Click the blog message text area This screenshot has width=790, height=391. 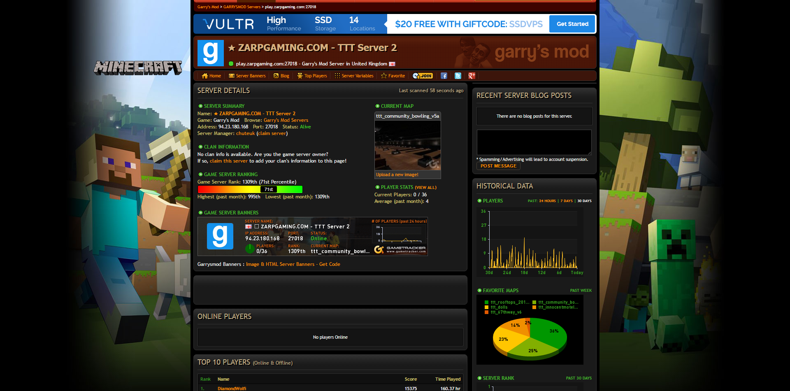tap(534, 142)
